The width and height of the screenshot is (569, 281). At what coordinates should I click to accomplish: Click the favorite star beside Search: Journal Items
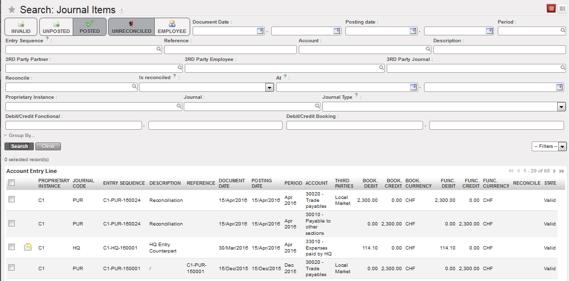click(x=12, y=10)
